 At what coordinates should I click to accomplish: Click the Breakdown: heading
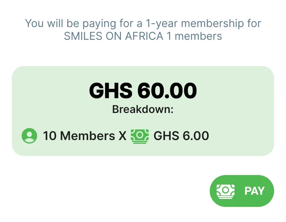(x=143, y=109)
